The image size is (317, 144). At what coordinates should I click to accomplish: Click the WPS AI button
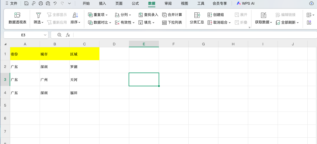[x=245, y=4]
